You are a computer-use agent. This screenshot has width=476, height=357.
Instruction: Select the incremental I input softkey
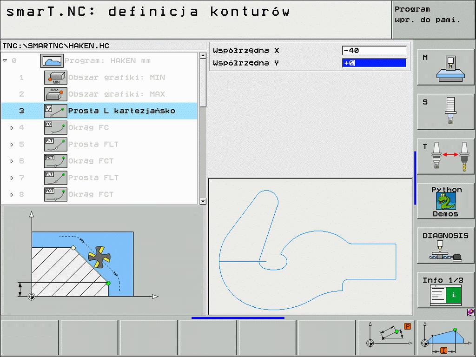(x=445, y=337)
